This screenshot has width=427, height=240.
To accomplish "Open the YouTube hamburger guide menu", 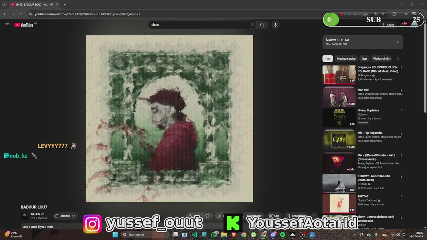I will pyautogui.click(x=7, y=25).
